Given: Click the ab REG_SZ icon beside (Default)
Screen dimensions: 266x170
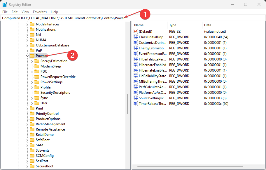Looking at the screenshot, I should click(136, 31).
